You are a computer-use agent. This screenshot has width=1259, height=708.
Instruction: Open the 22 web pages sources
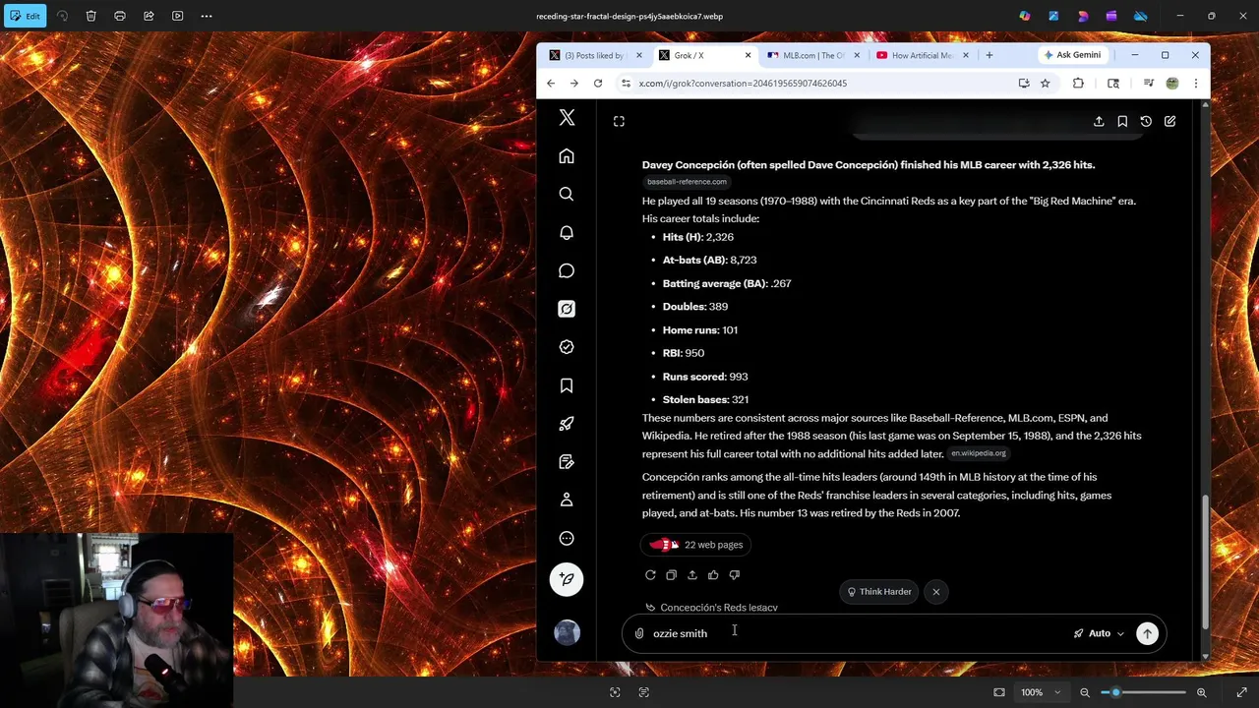(695, 545)
